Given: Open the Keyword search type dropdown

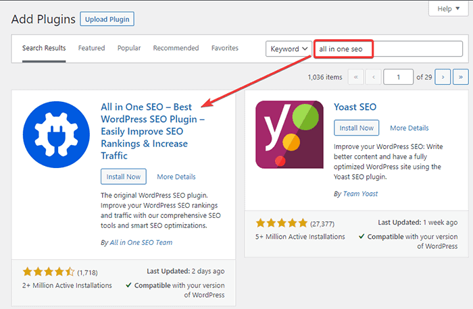Looking at the screenshot, I should pyautogui.click(x=289, y=49).
